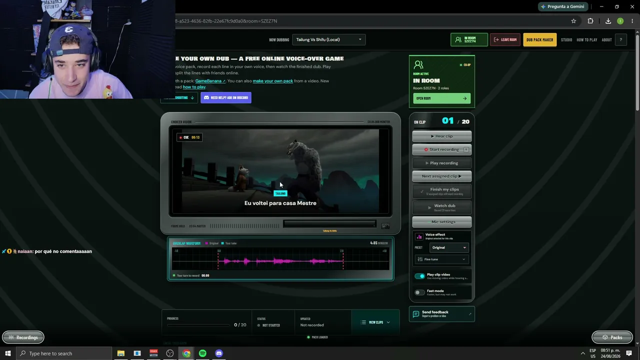Screen dimensions: 640x360
Task: Click the room people icon in the In Room card
Action: (x=418, y=65)
